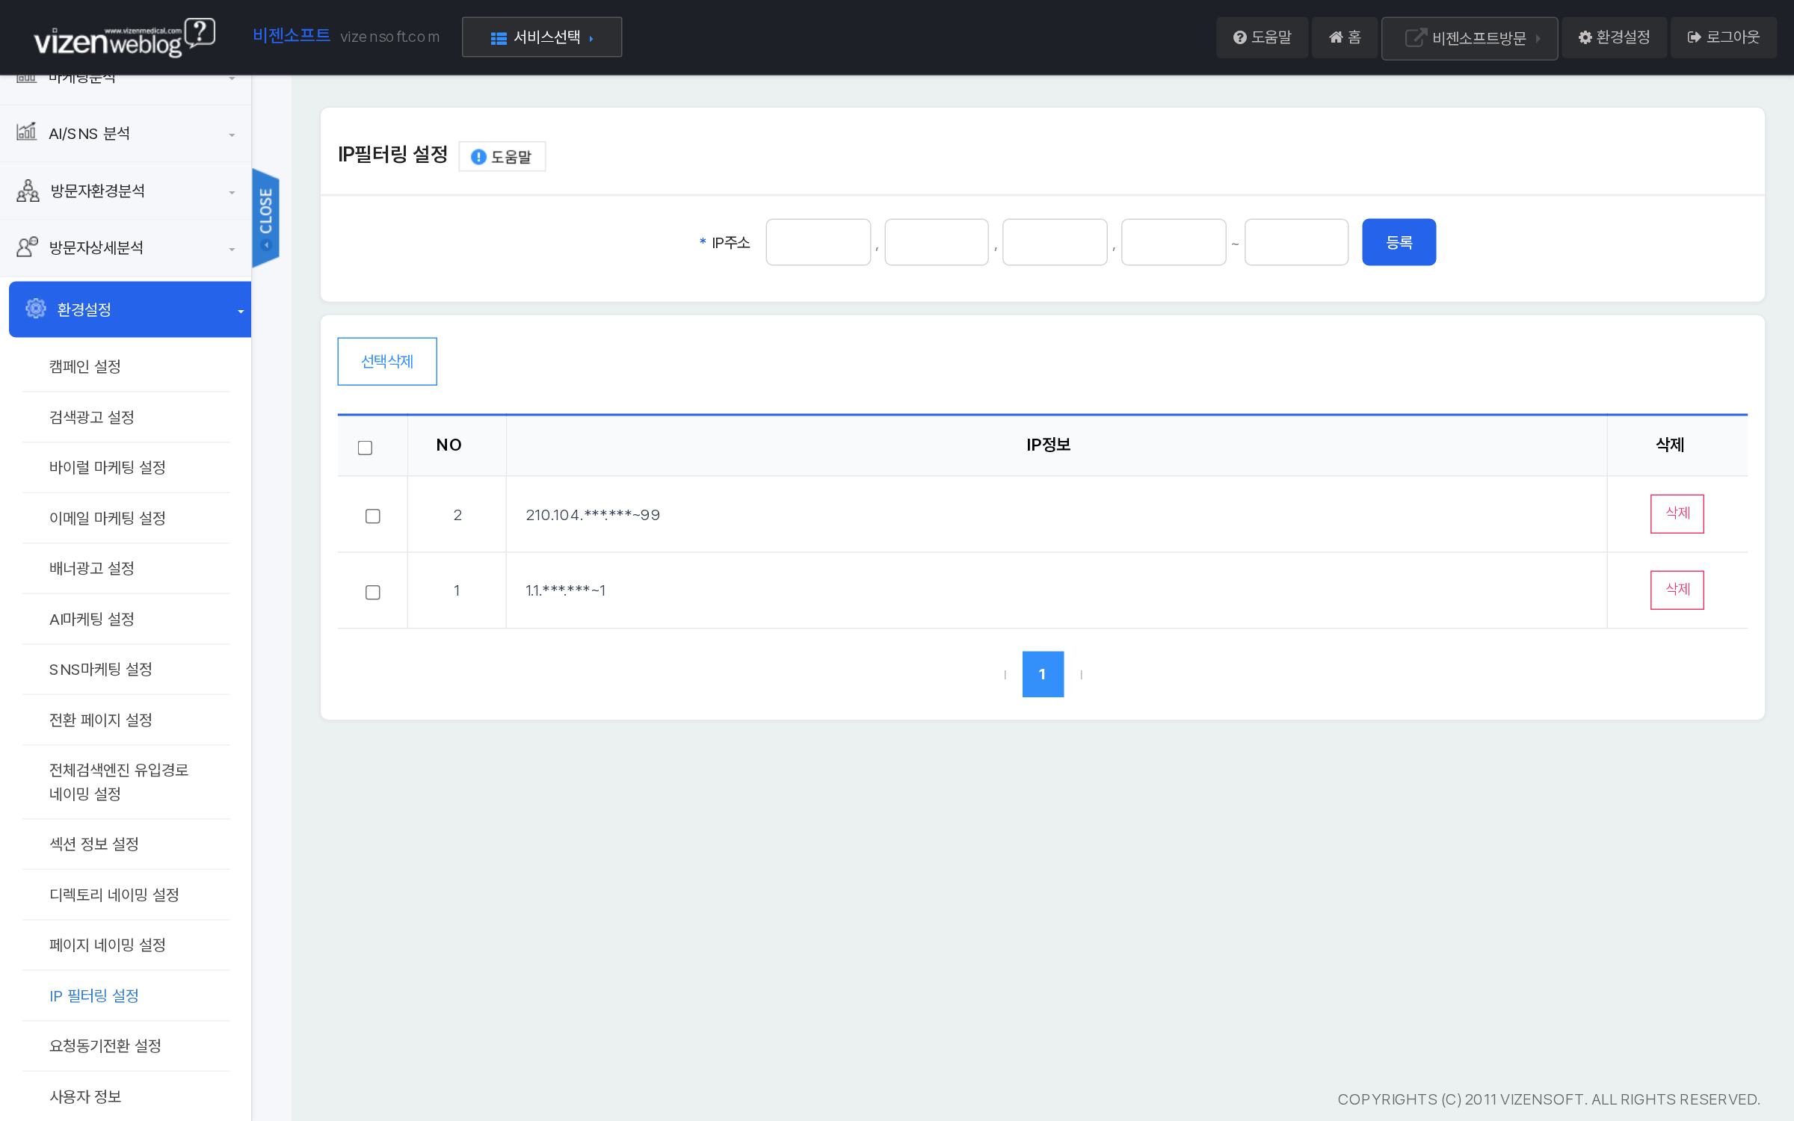Open the 서비스선택 dropdown
Screen dimensions: 1794x1121
tap(542, 37)
